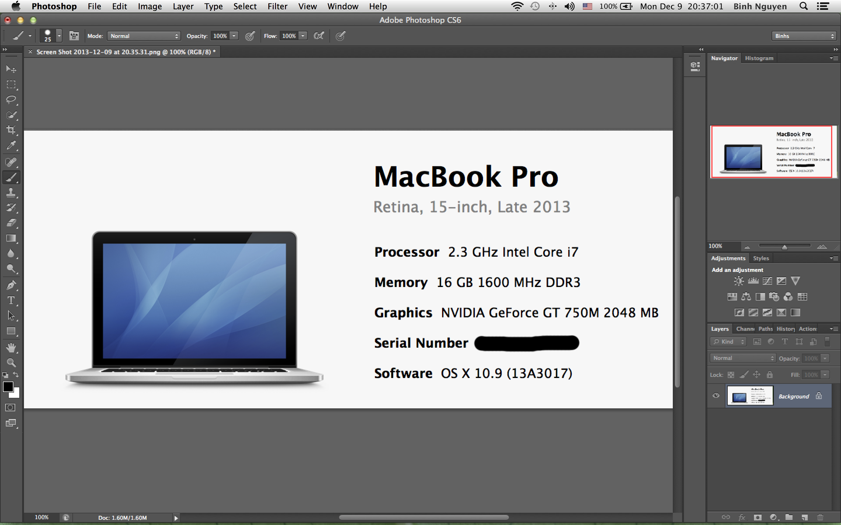Select the Hand tool
The height and width of the screenshot is (525, 841).
[x=11, y=347]
